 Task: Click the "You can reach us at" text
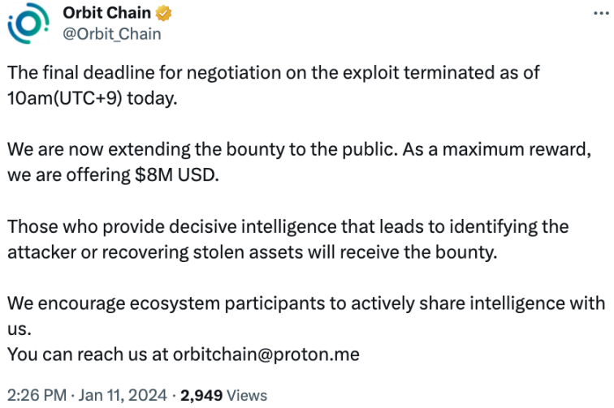[85, 354]
